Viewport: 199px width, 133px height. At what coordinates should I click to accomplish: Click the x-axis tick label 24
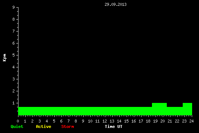point(191,121)
